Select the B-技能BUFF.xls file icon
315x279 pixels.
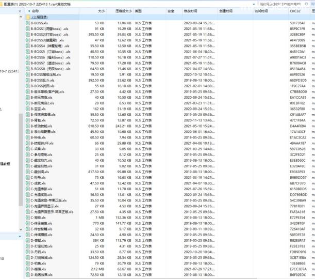point(28,143)
